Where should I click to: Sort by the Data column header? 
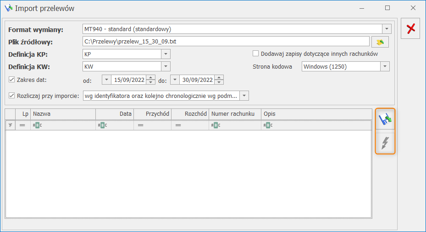pyautogui.click(x=115, y=114)
